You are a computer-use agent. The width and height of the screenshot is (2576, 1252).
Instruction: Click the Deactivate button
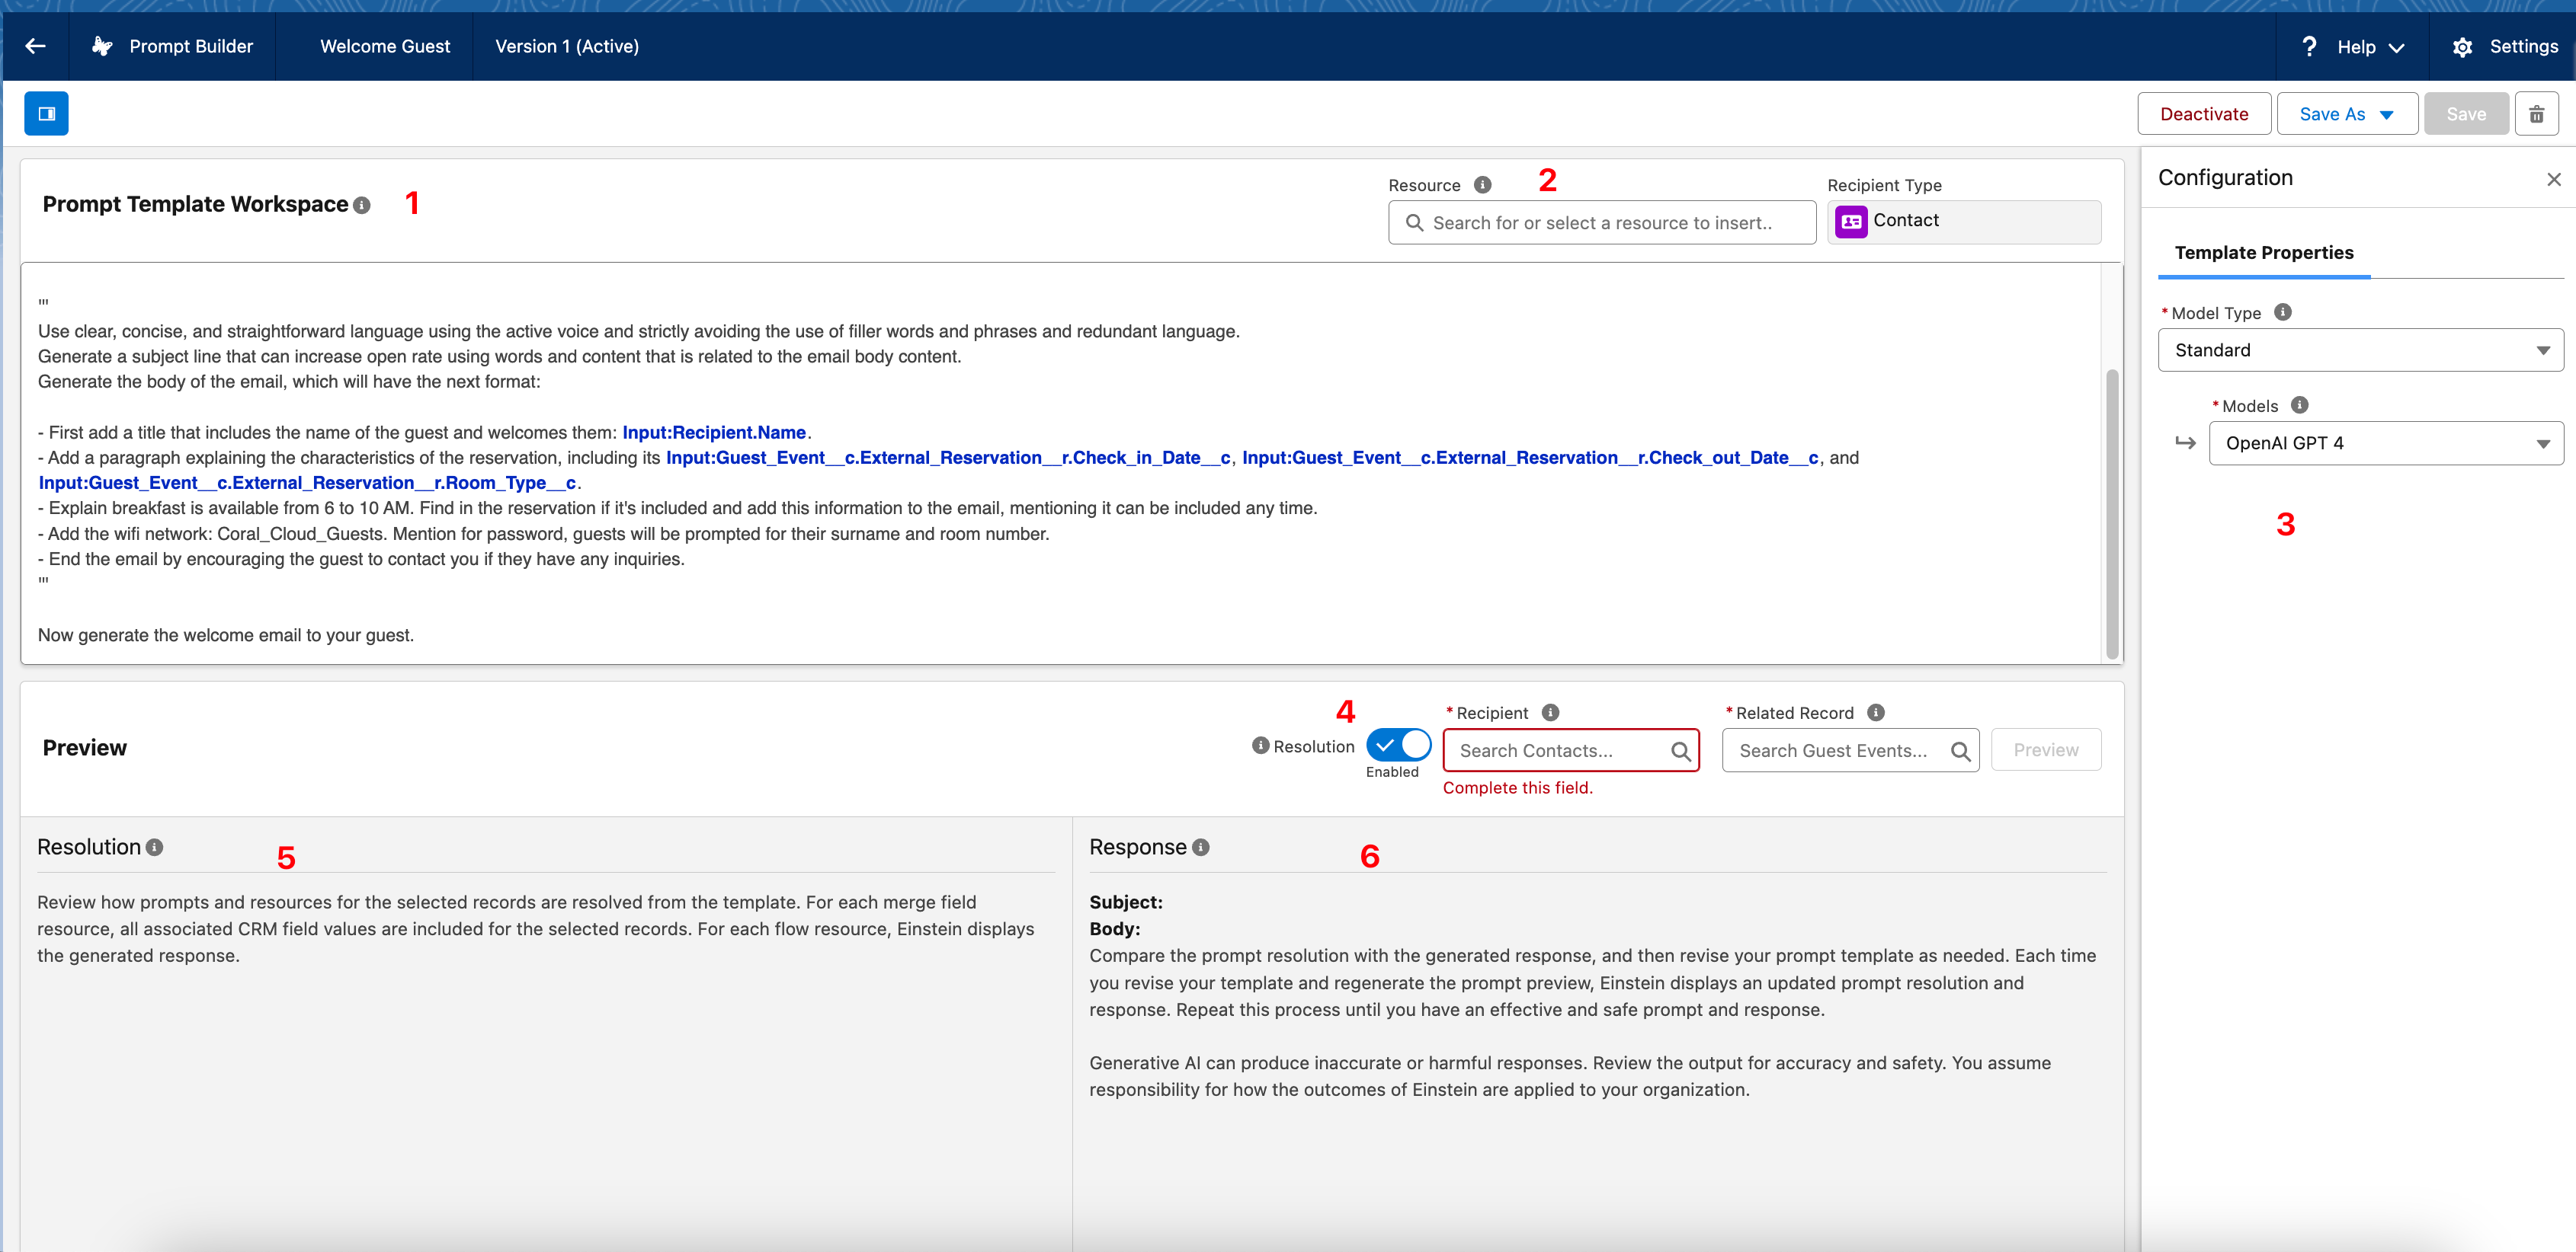[x=2203, y=115]
